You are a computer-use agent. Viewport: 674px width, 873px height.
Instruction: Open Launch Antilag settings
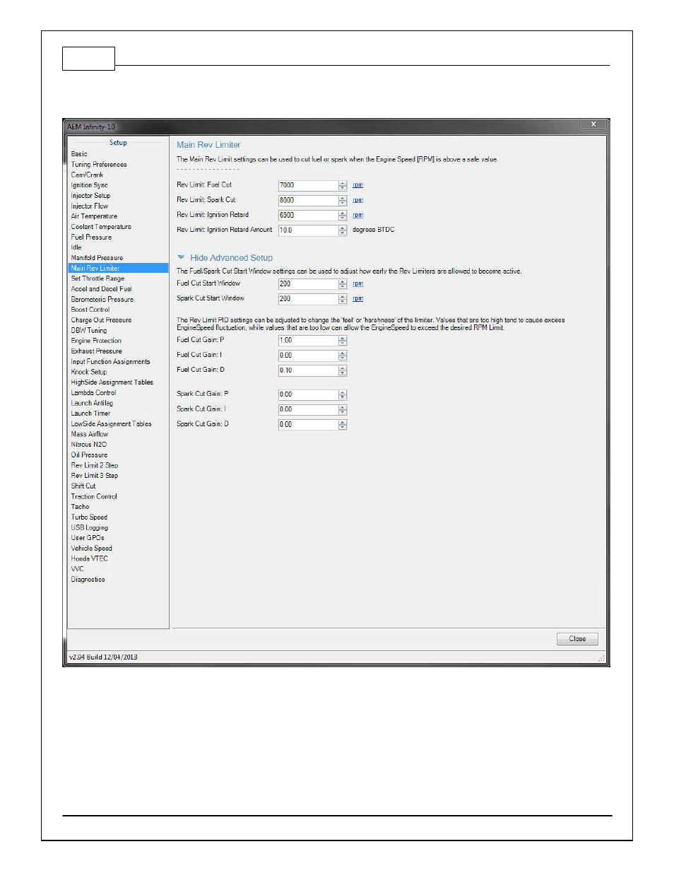point(92,403)
